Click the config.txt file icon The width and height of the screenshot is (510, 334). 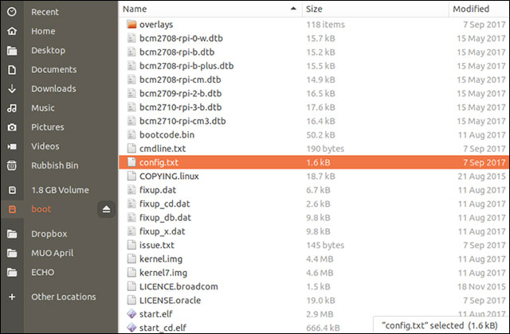(131, 162)
